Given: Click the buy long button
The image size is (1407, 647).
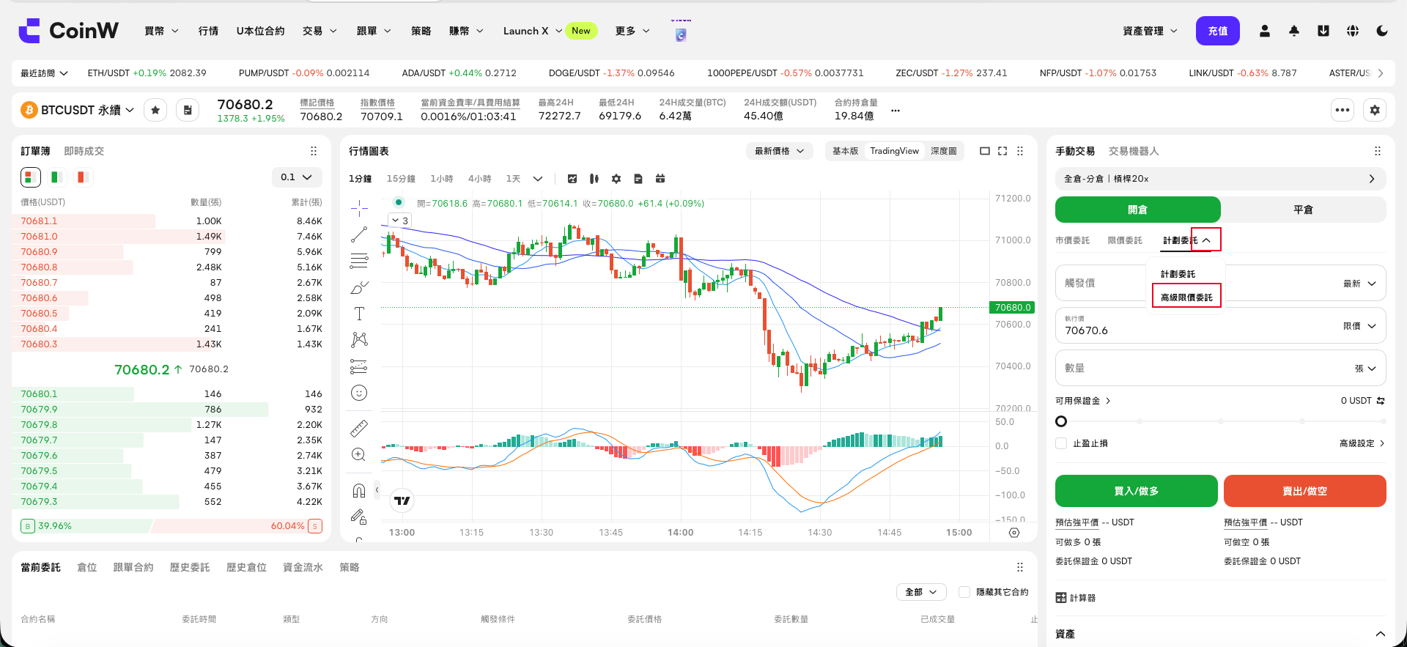Looking at the screenshot, I should tap(1136, 491).
